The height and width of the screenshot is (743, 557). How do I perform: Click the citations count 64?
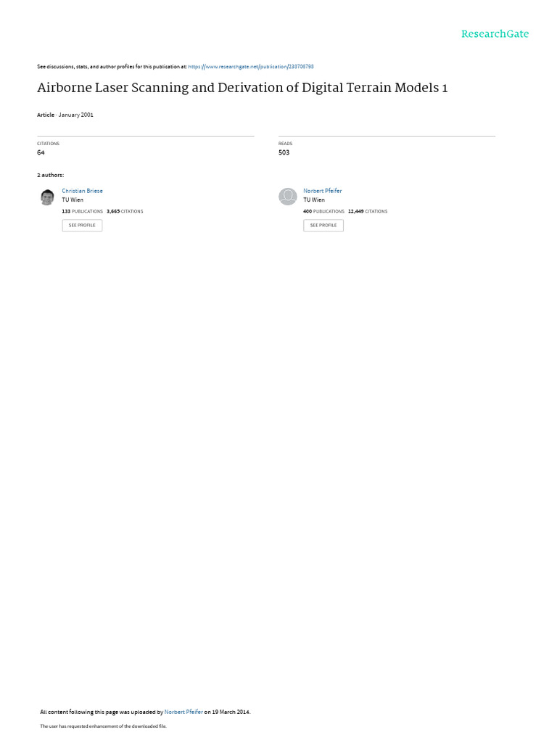[41, 152]
